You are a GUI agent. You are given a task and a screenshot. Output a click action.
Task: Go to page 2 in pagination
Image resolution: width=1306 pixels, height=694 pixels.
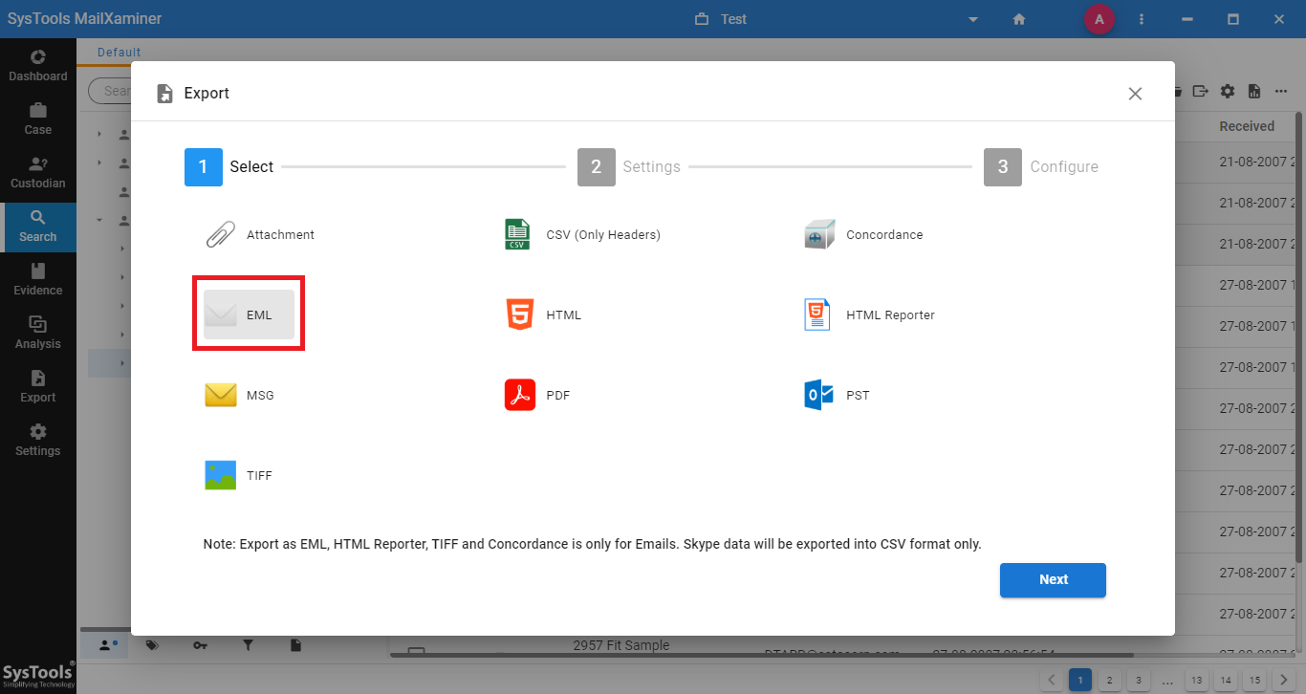click(1109, 680)
